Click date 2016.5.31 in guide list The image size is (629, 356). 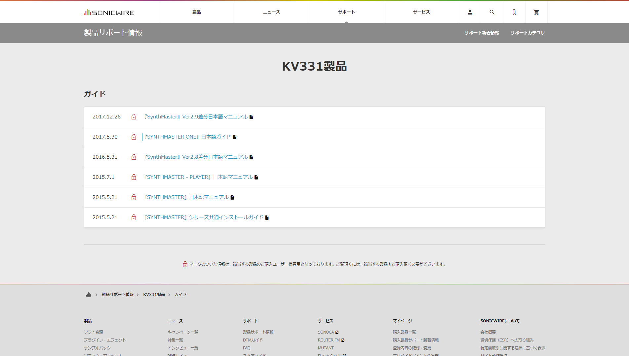coord(105,157)
